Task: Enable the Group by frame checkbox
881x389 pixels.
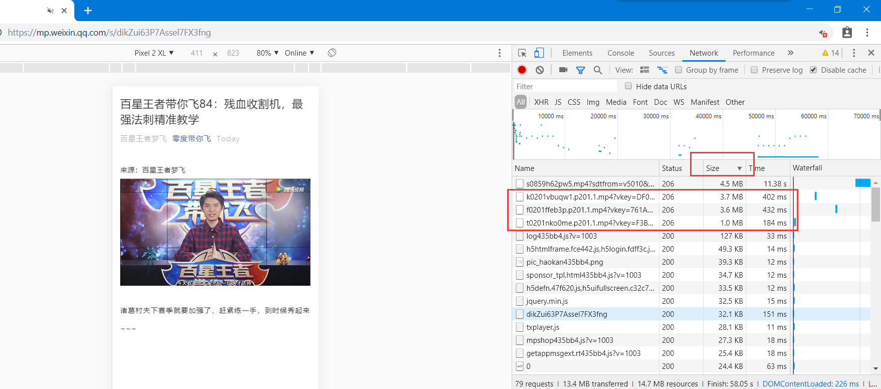Action: 679,70
